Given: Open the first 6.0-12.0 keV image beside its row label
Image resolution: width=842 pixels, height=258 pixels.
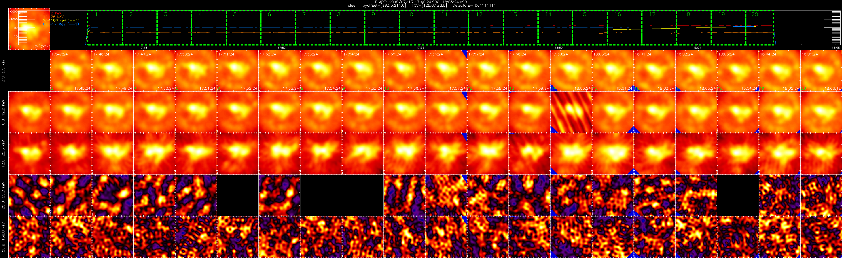Looking at the screenshot, I should point(29,112).
